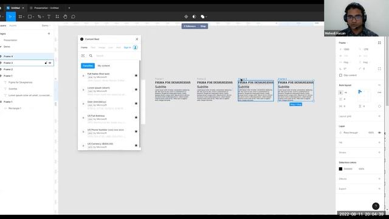Open Pen tool dropdown arrow
The width and height of the screenshot is (389, 219).
(43, 17)
